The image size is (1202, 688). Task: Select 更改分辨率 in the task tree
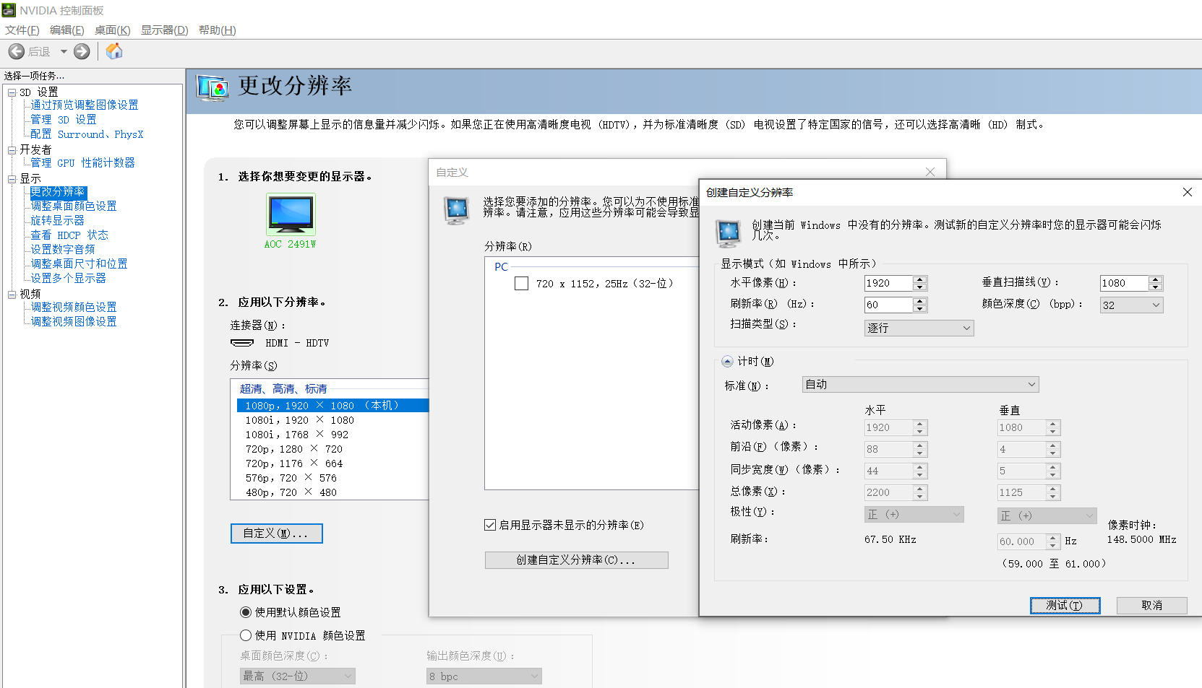[58, 192]
